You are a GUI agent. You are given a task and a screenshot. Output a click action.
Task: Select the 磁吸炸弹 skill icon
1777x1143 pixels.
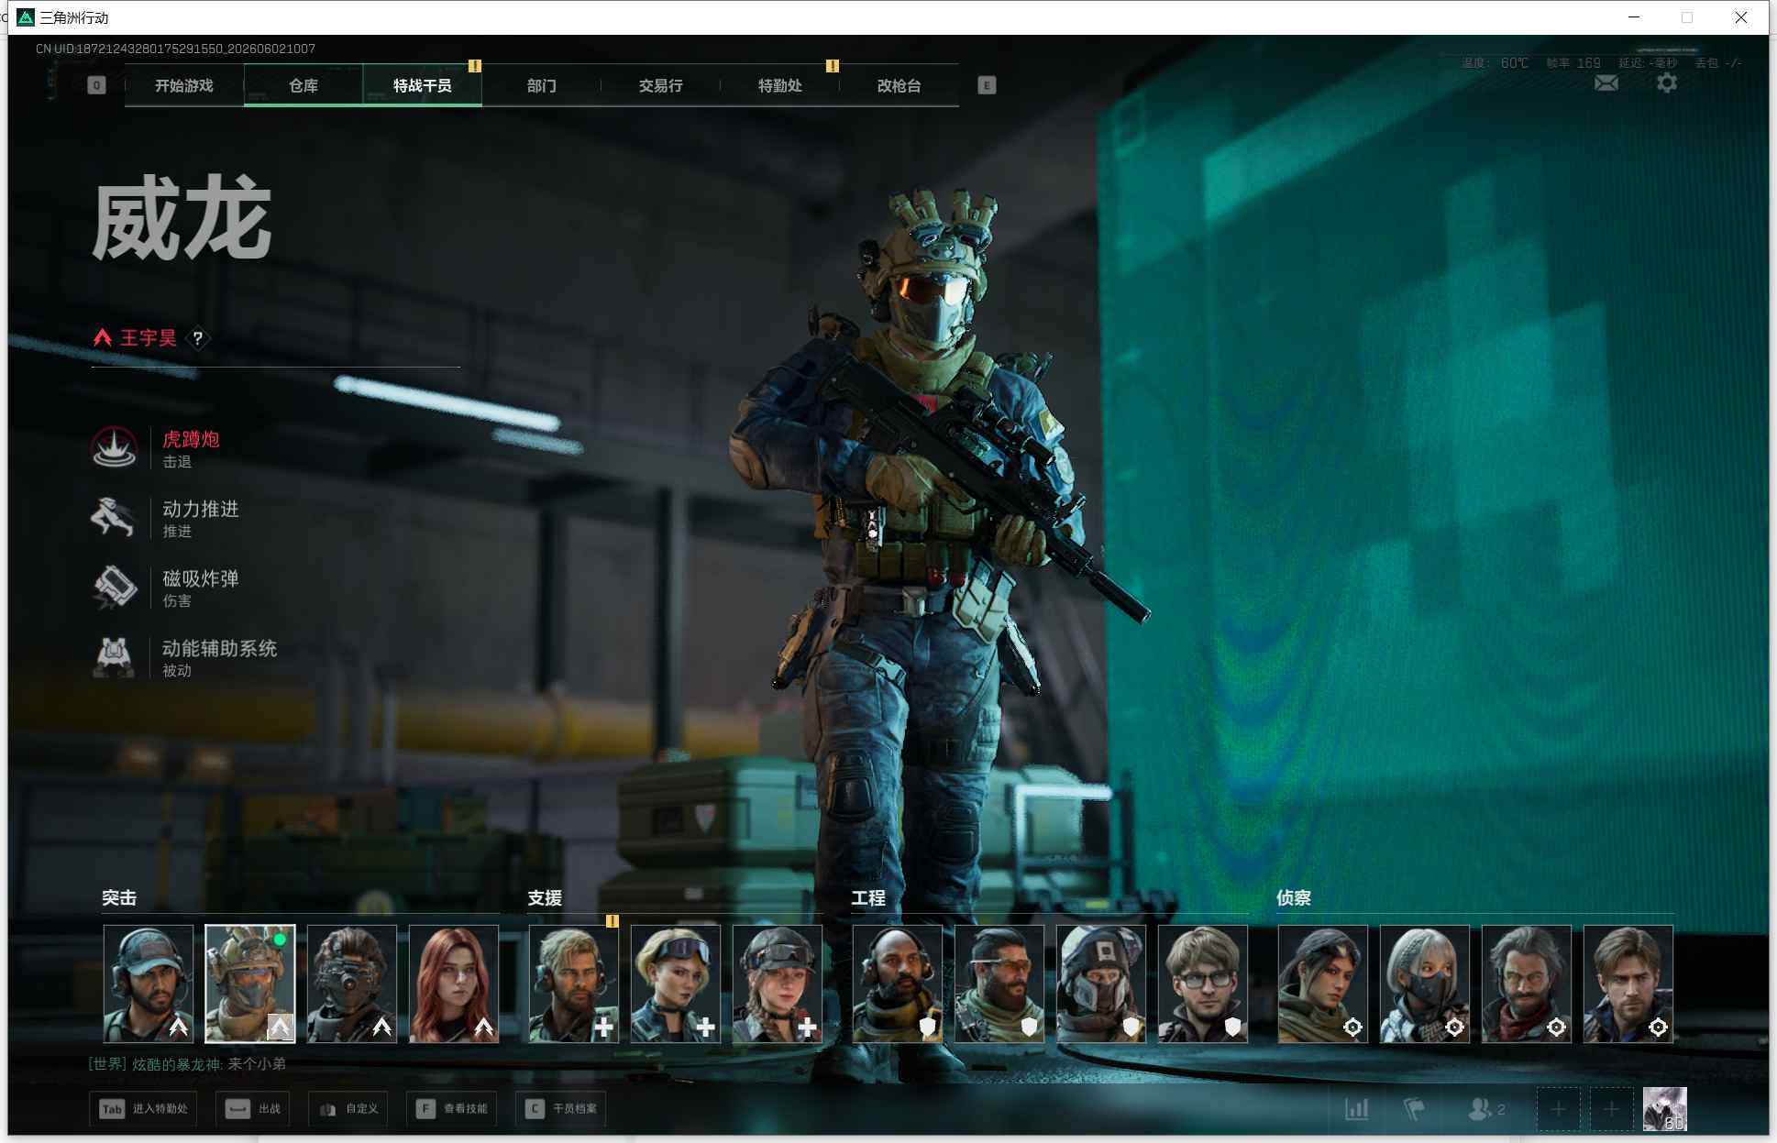coord(115,587)
